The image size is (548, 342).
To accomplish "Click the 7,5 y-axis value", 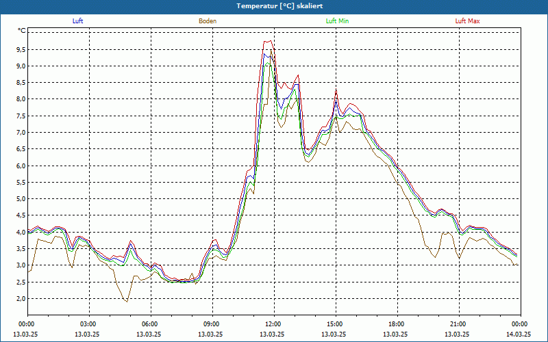I will [x=21, y=116].
